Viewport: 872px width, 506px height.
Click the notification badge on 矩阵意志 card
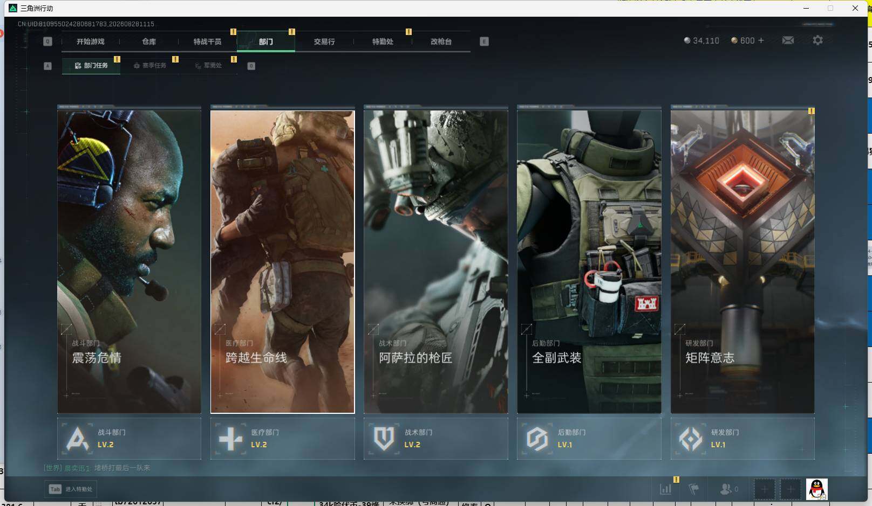point(811,111)
